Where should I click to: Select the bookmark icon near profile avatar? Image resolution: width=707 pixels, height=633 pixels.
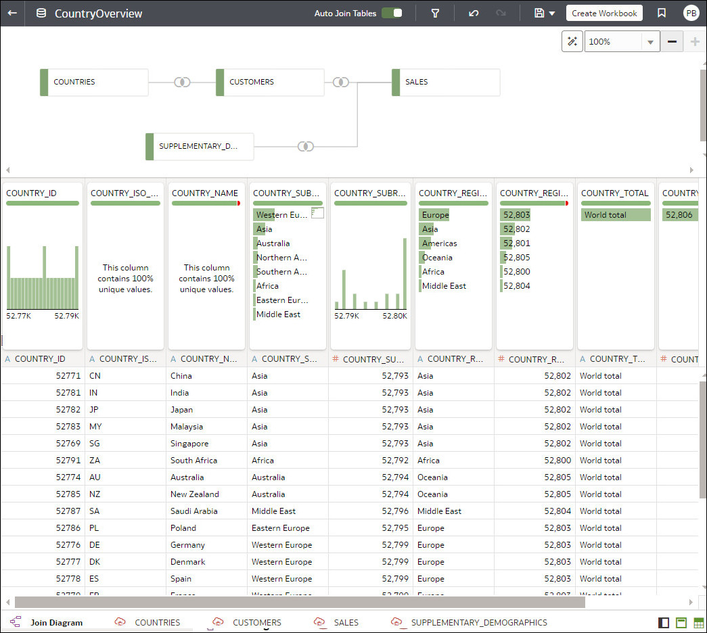coord(661,13)
